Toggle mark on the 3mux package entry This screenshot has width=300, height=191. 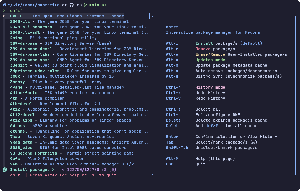tap(15, 76)
